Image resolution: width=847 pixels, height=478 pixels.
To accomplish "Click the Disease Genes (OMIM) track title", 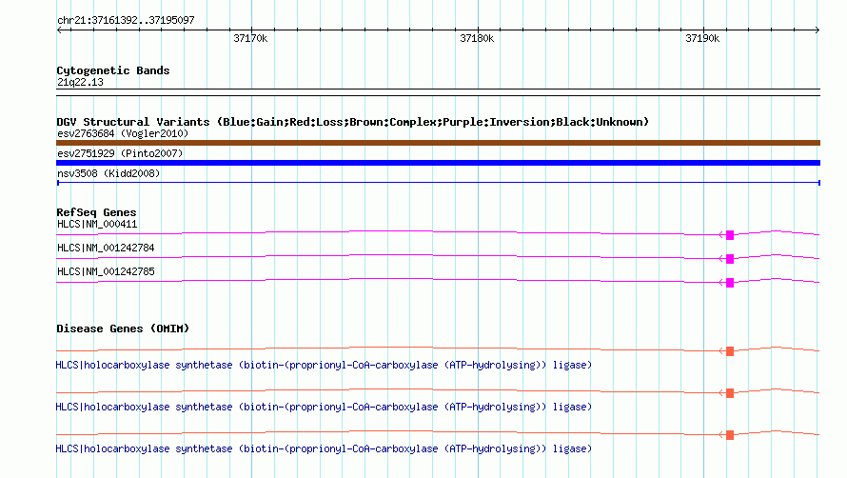I will coord(123,329).
